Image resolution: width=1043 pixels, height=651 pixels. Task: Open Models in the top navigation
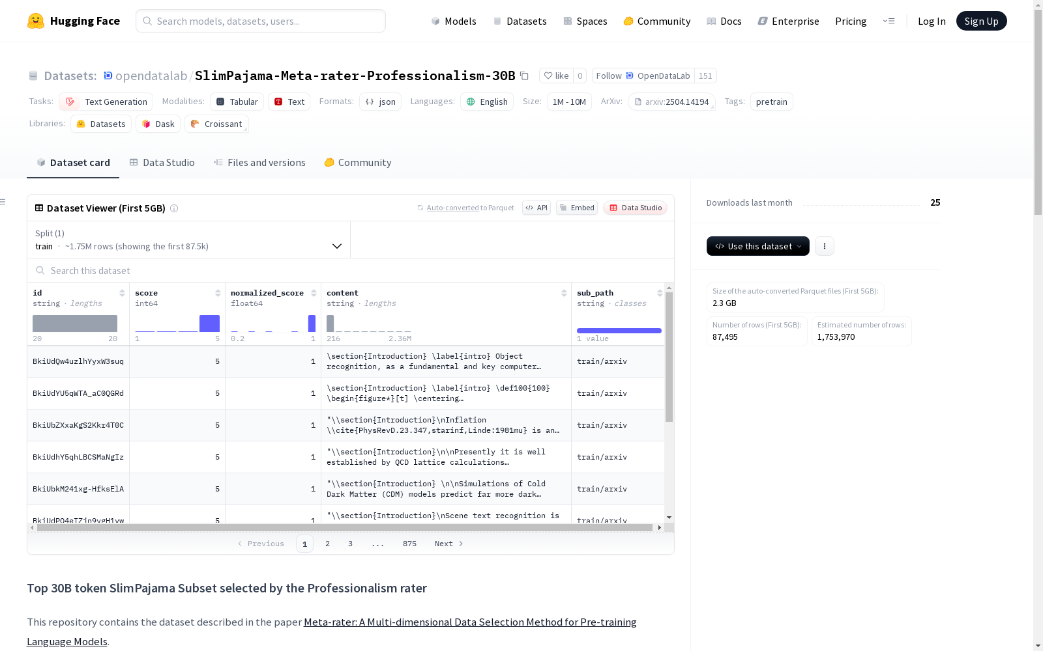tap(454, 21)
